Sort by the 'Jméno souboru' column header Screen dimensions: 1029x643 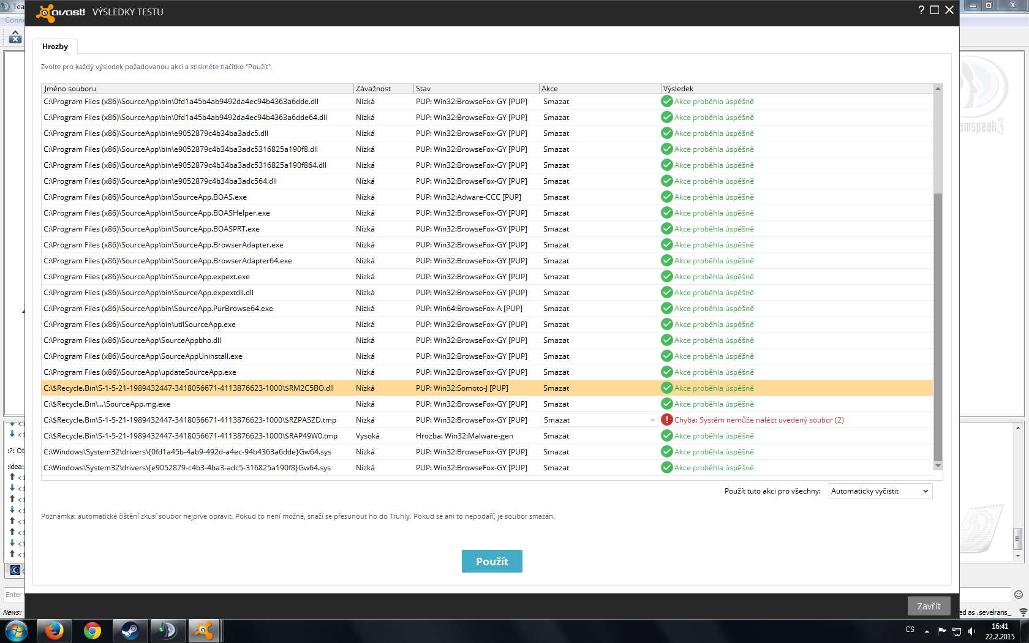pos(197,89)
